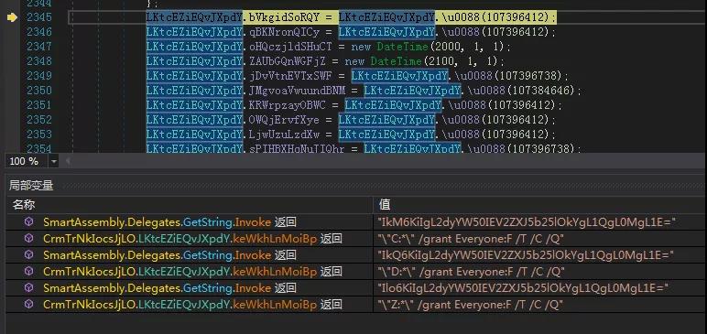Click the 值 column header
The image size is (707, 334).
click(x=385, y=205)
